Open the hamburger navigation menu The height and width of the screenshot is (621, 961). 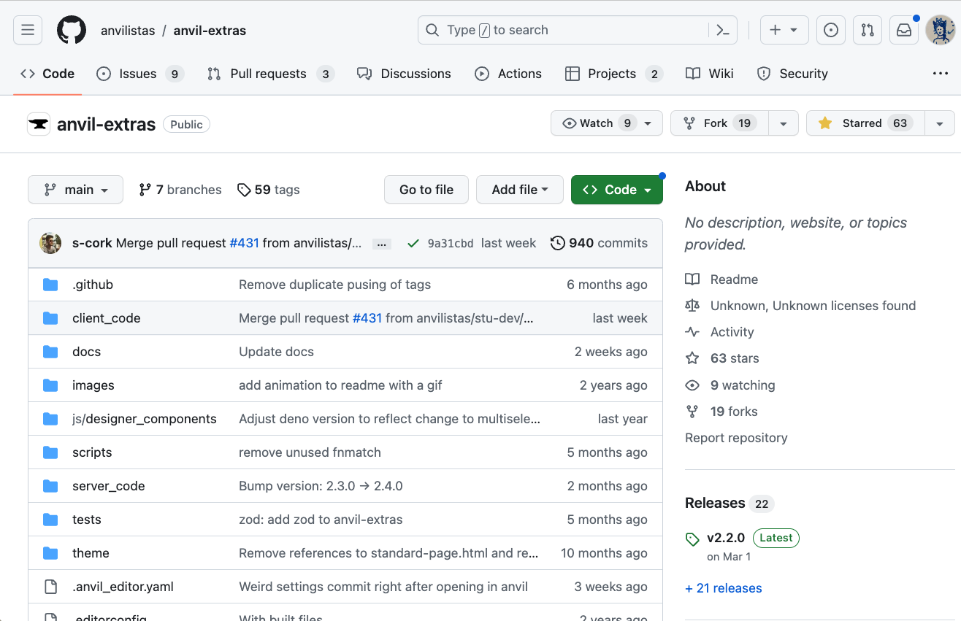(27, 30)
